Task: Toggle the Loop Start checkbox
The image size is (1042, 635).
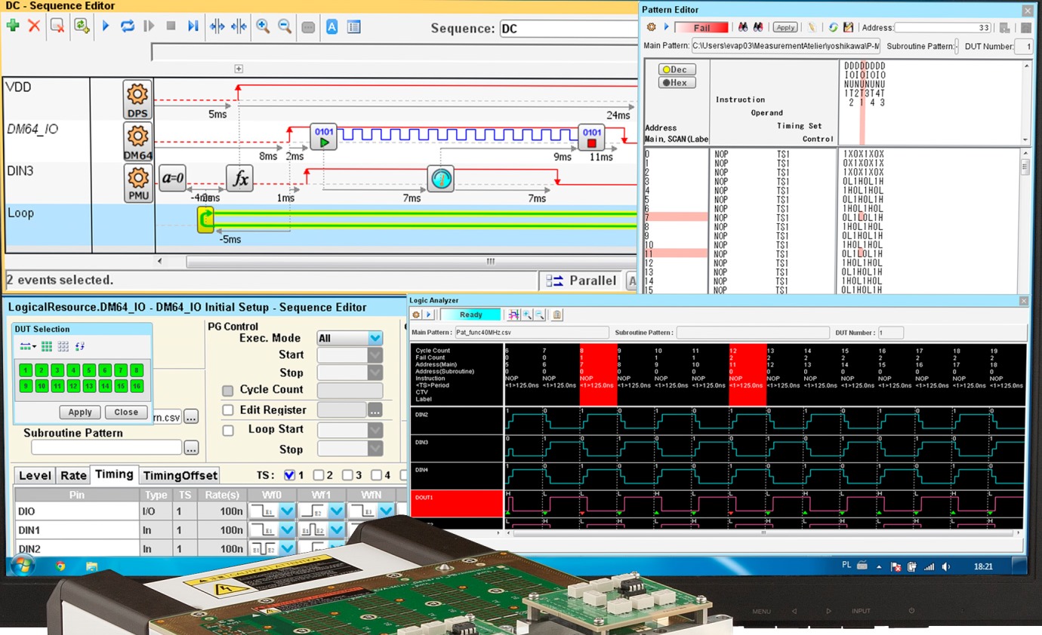Action: click(228, 430)
